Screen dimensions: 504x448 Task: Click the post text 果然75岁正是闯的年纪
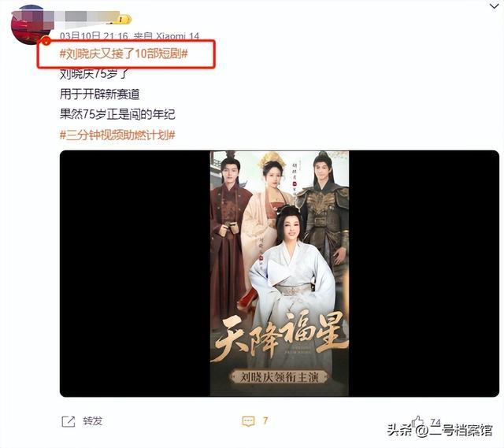point(117,114)
